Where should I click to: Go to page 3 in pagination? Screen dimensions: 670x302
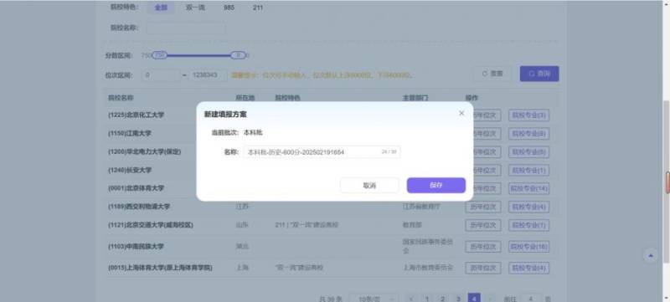point(458,299)
